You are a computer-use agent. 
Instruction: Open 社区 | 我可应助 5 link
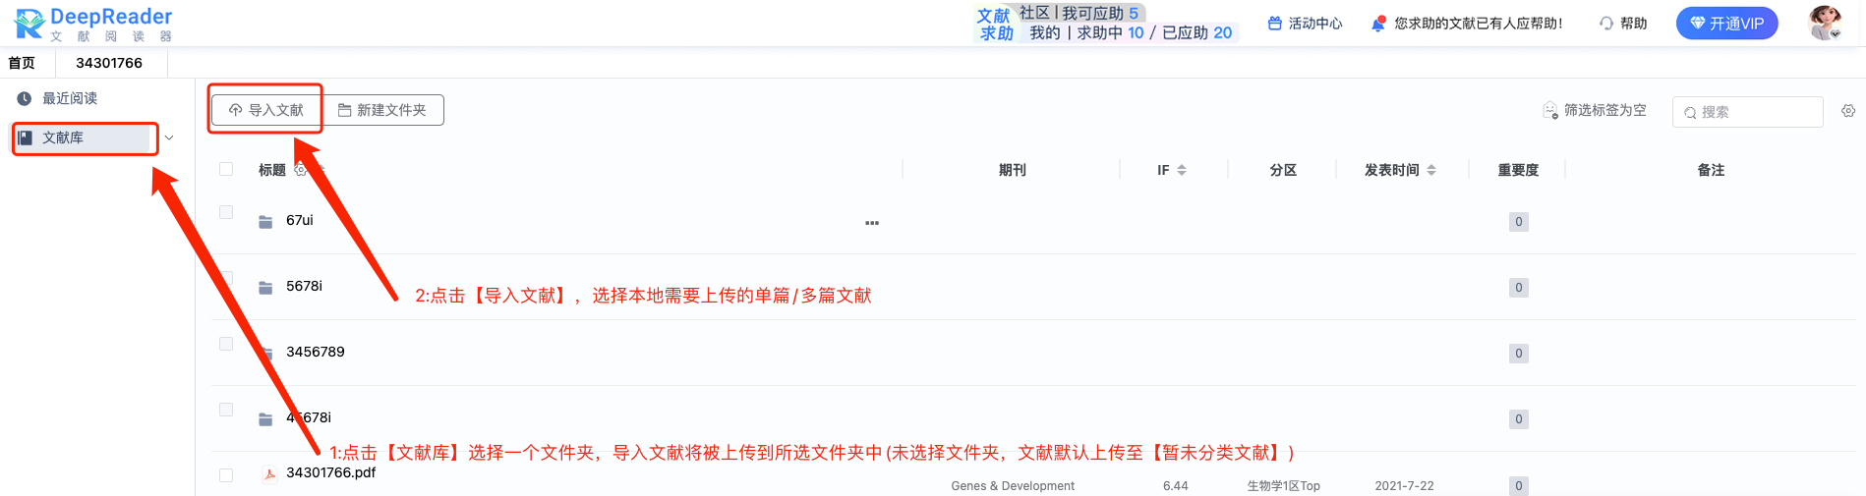(1079, 13)
